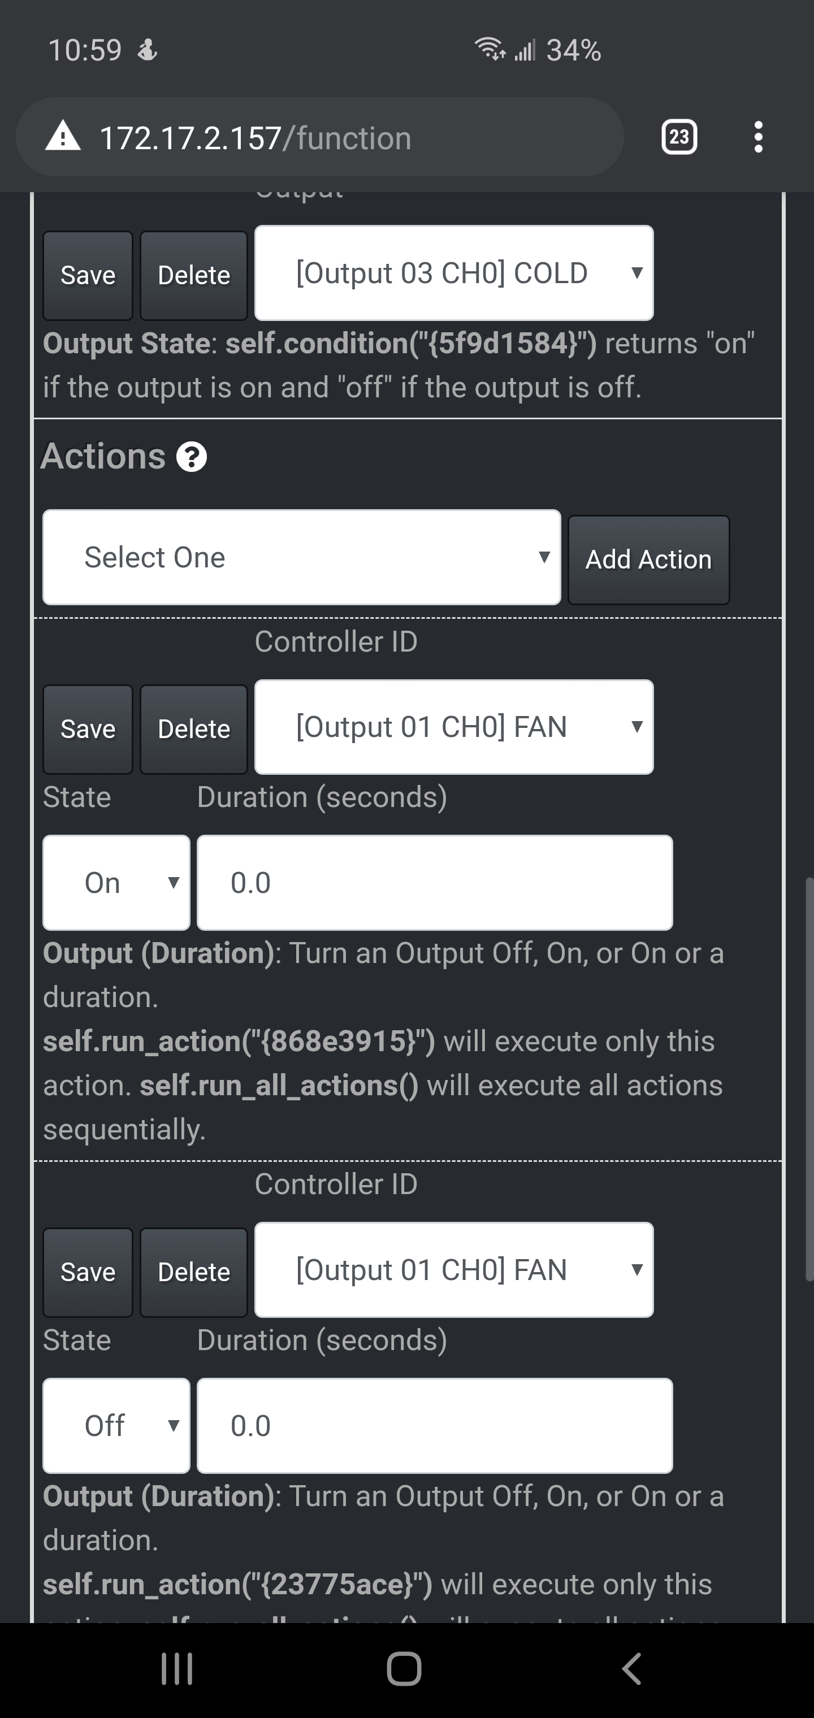Save the COLD output settings

point(86,275)
